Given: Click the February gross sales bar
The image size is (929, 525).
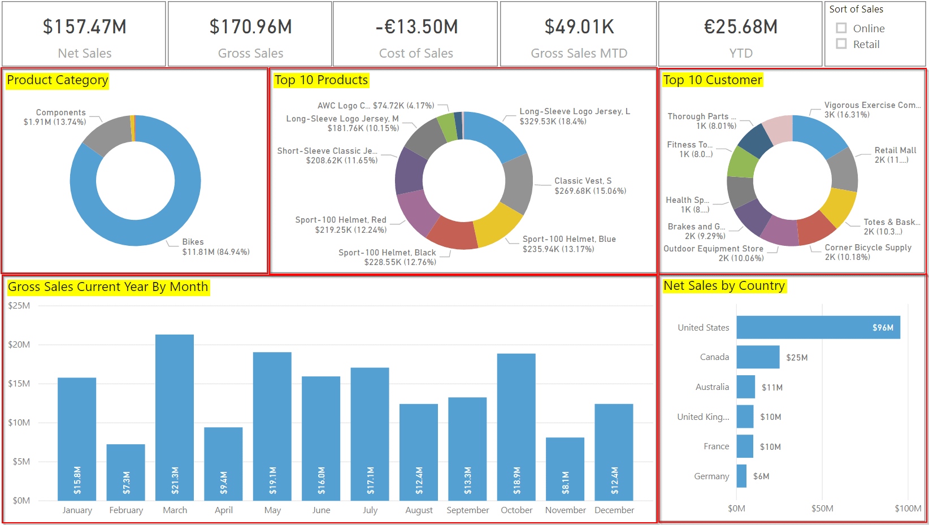Looking at the screenshot, I should (125, 472).
